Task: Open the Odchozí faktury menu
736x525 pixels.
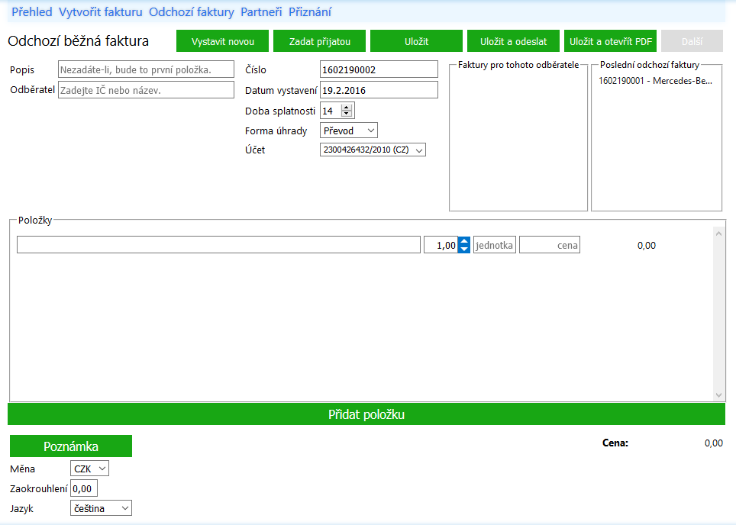Action: click(192, 12)
